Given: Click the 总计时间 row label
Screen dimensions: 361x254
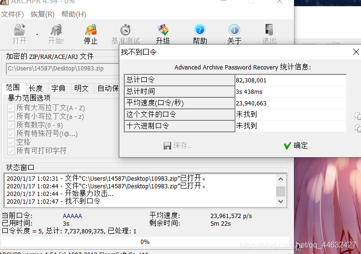Looking at the screenshot, I should [179, 92].
